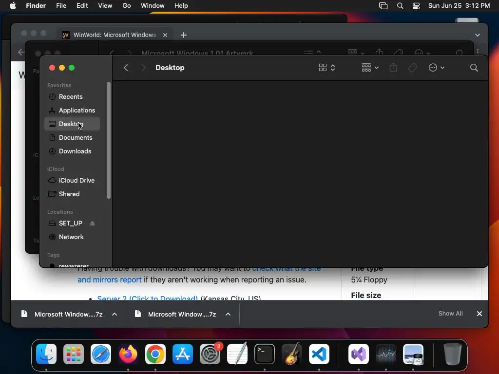Go back in Finder Desktop window
499x374 pixels.
(126, 68)
